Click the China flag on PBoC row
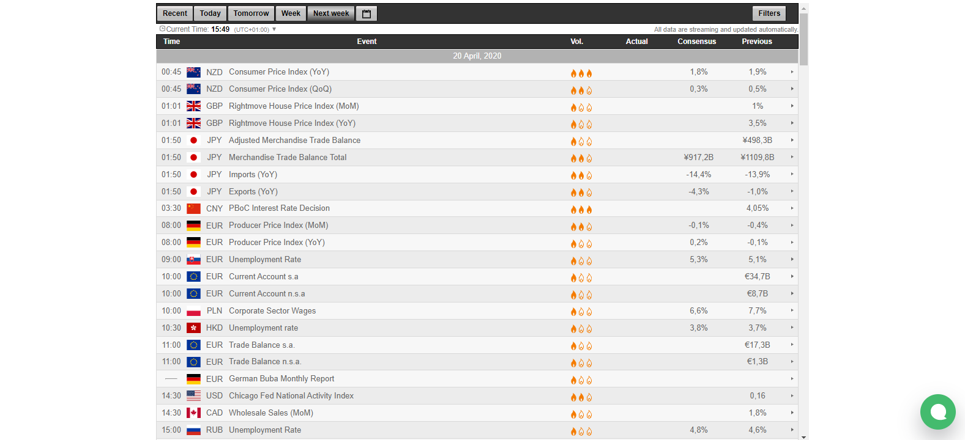The image size is (965, 440). coord(193,208)
